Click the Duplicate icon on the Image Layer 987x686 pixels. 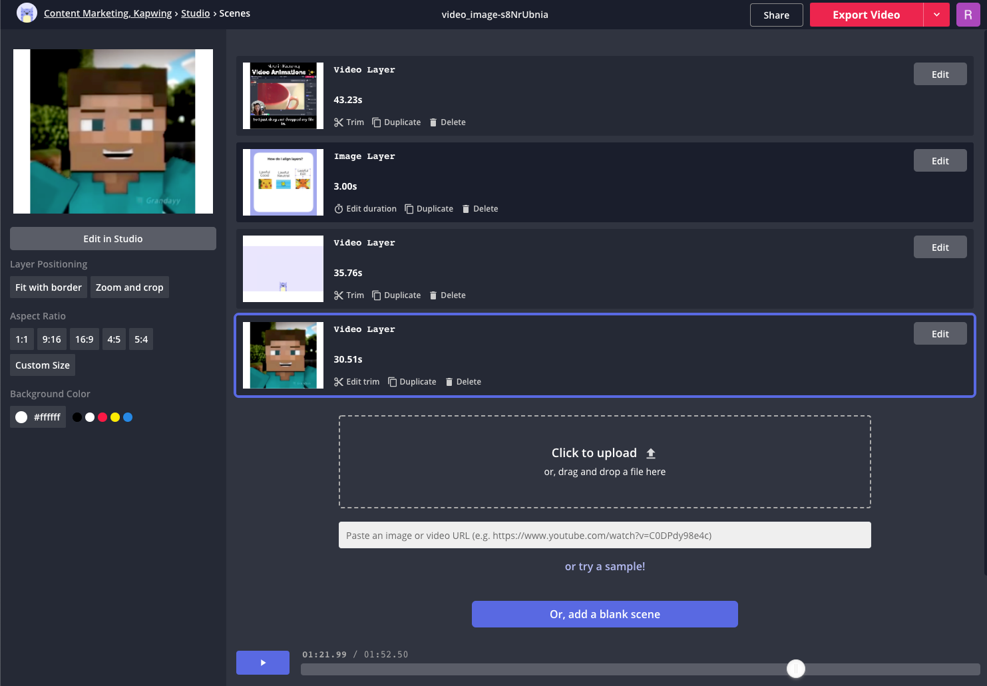(409, 209)
